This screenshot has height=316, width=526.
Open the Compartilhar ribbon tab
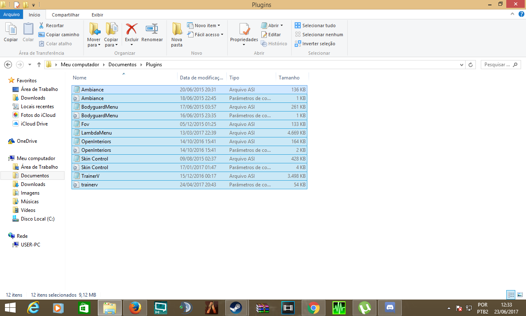(65, 15)
